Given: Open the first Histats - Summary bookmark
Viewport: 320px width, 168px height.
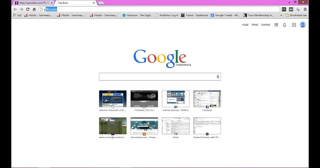Looking at the screenshot, I should click(38, 15).
